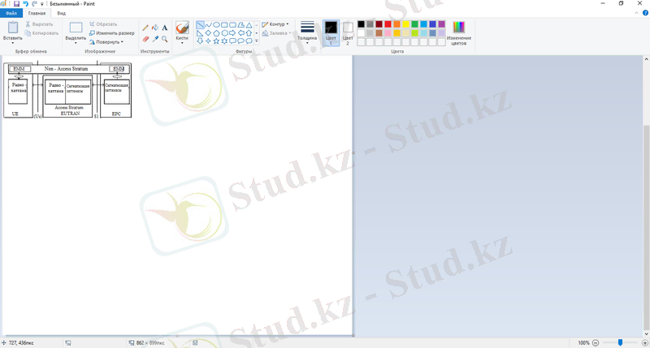Screen dimensions: 650x348
Task: Click the scrollbar down arrow
Action: (x=646, y=333)
